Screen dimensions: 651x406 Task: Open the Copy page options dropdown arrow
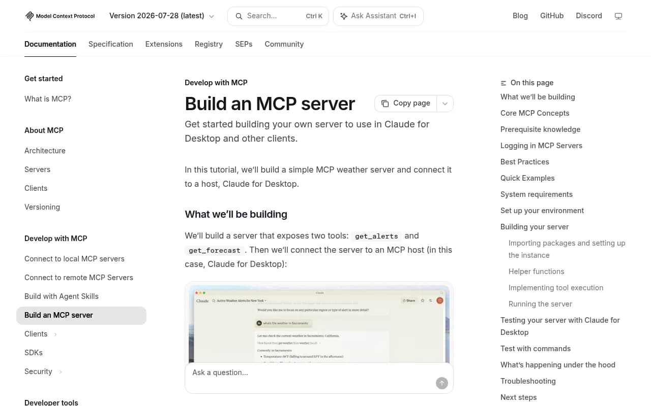[x=445, y=103]
